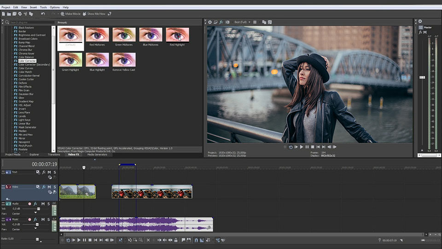Click Text track header collapse handle
The height and width of the screenshot is (249, 442).
[x=3, y=172]
